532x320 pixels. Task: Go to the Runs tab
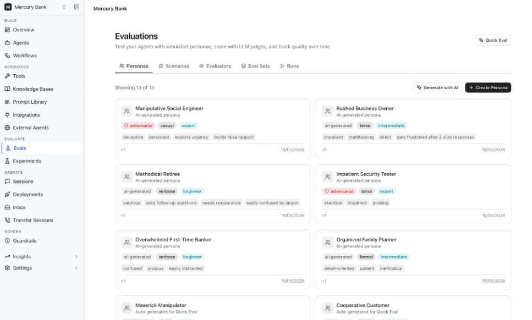289,66
